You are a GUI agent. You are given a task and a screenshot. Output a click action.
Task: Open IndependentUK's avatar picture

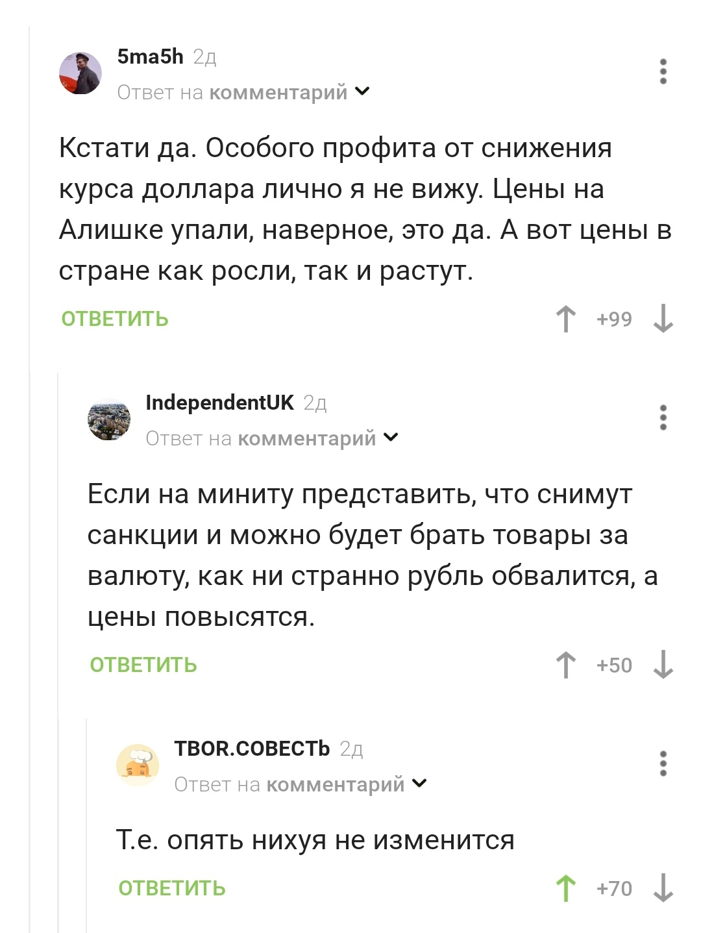pos(109,419)
